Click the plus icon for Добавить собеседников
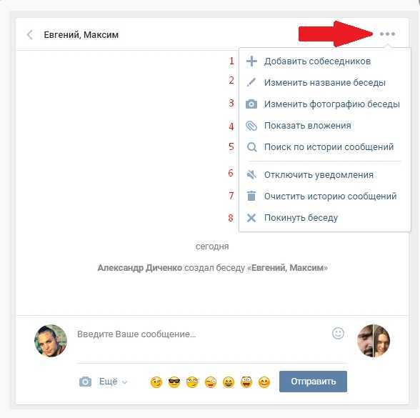The width and height of the screenshot is (420, 418). pos(251,61)
